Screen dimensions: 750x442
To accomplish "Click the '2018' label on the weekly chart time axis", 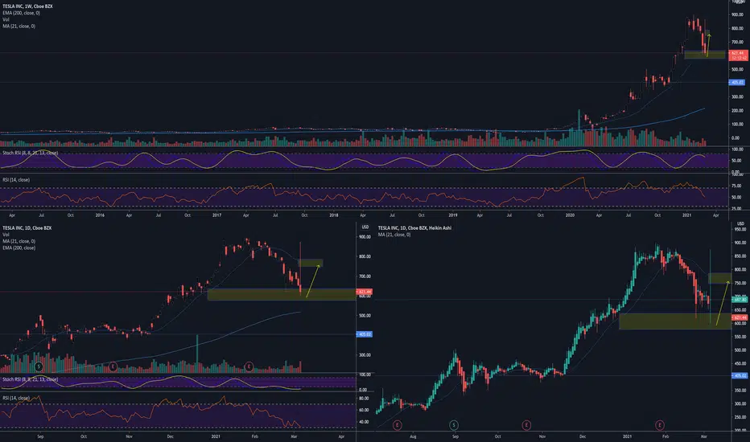I will [334, 215].
